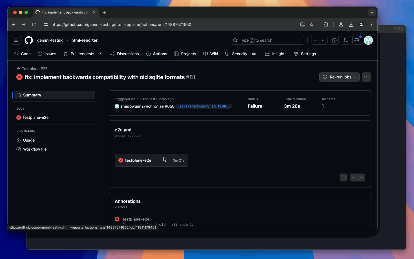Switch to the Pull requests tab
Screen dimensions: 414x259
click(x=82, y=54)
